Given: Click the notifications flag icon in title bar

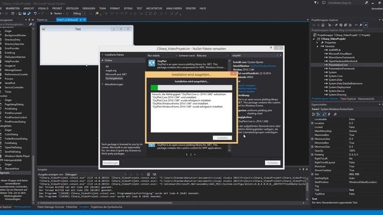Looking at the screenshot, I should tap(316, 2).
